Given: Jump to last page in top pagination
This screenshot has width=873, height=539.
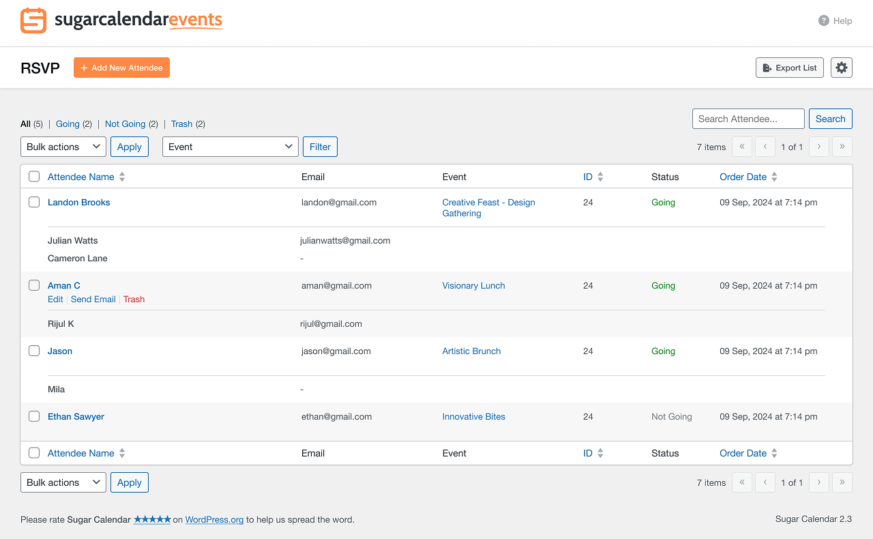Looking at the screenshot, I should [x=842, y=147].
